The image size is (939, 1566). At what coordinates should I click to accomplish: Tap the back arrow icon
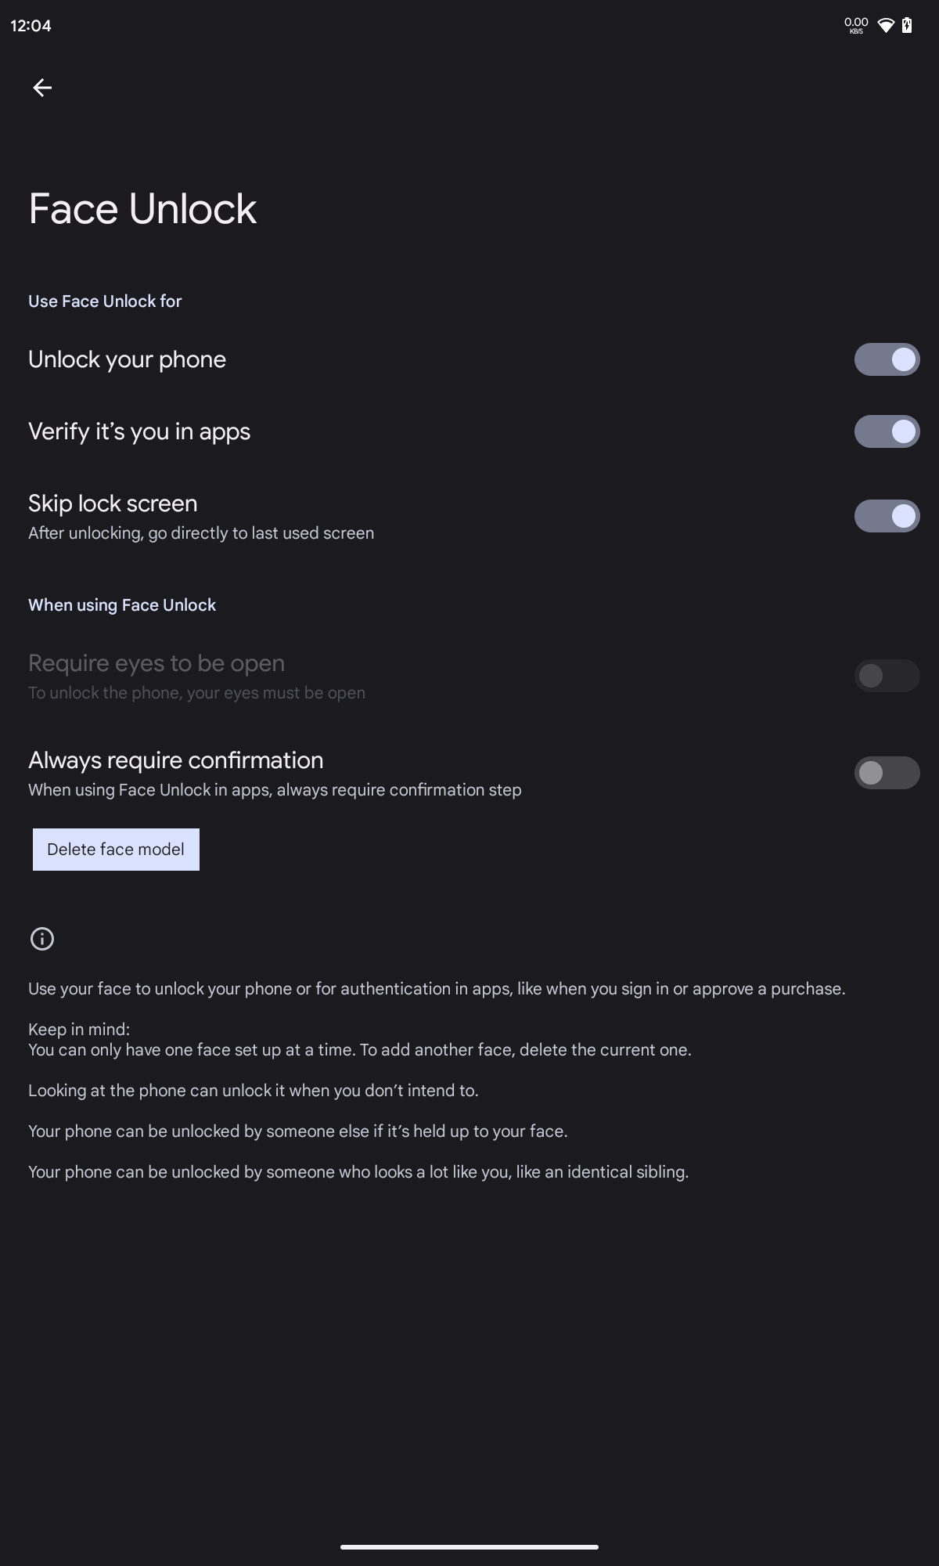(x=42, y=88)
